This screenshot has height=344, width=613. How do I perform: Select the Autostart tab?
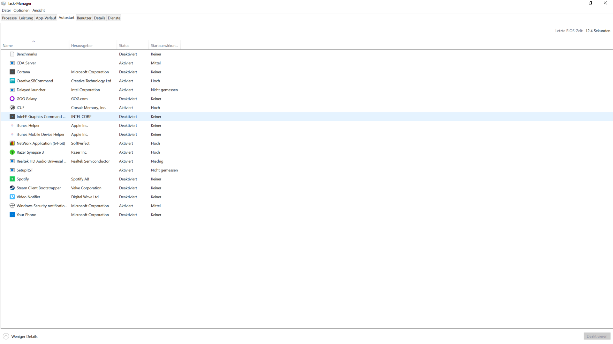click(66, 18)
